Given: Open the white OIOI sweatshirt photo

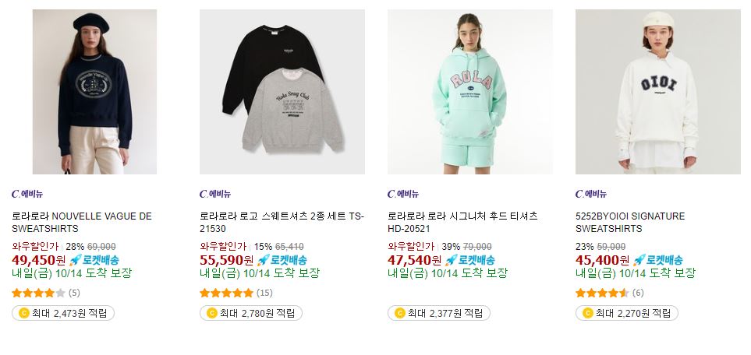Looking at the screenshot, I should point(657,92).
